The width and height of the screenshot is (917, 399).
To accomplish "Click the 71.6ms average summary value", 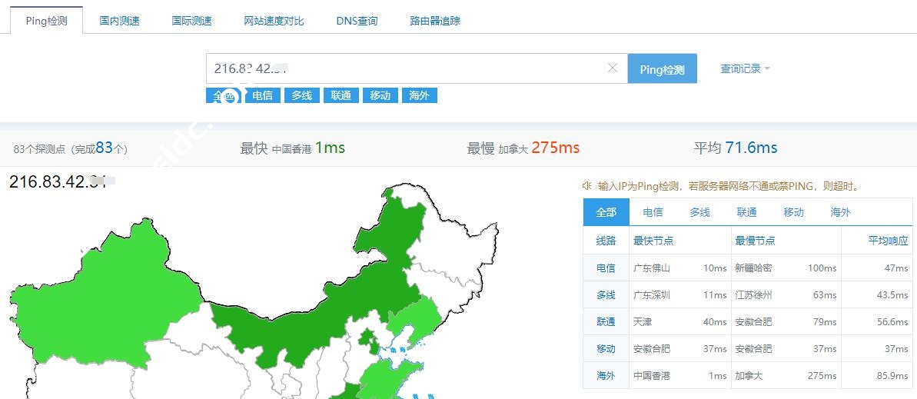I will coord(751,148).
